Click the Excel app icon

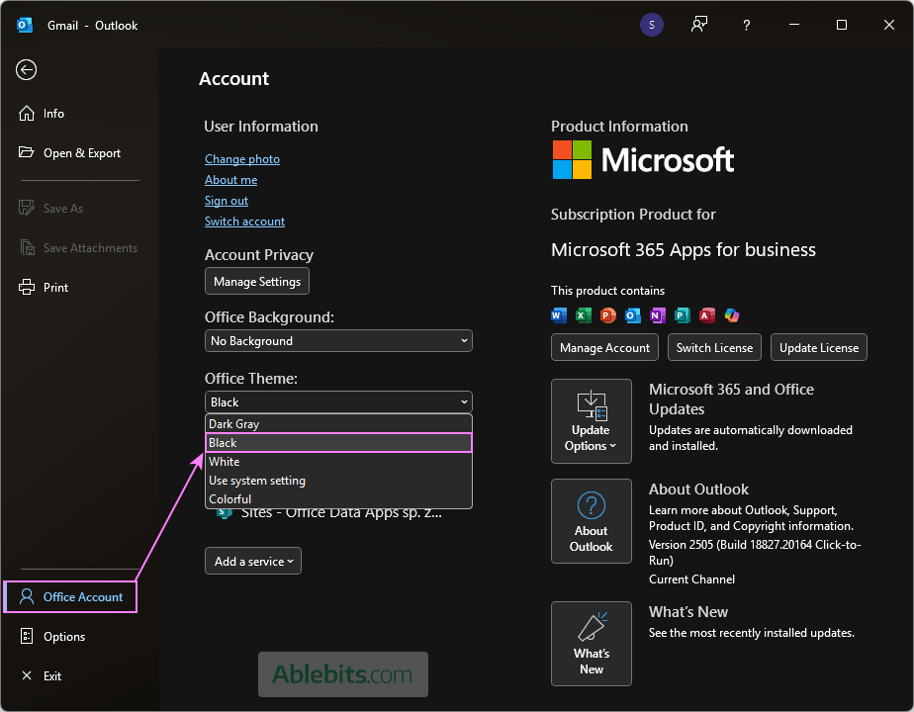[583, 315]
